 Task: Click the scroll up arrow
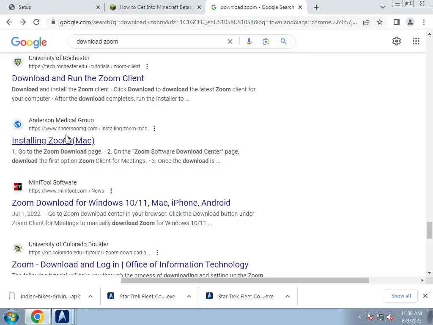pyautogui.click(x=430, y=34)
